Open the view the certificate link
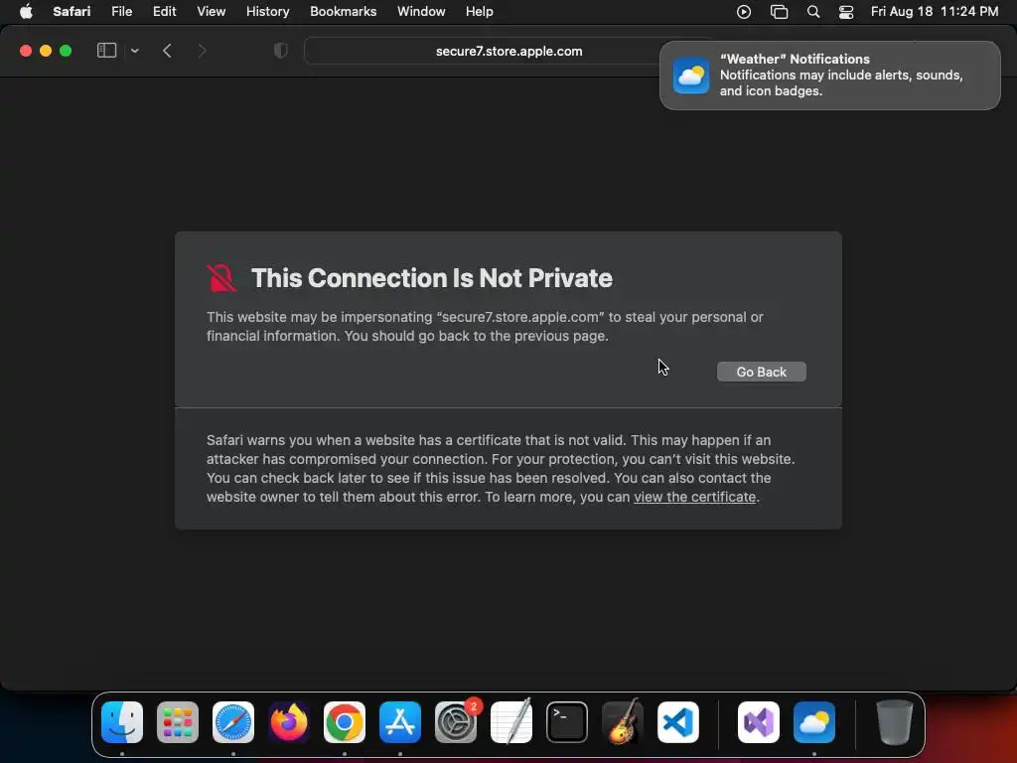1017x763 pixels. [x=694, y=497]
